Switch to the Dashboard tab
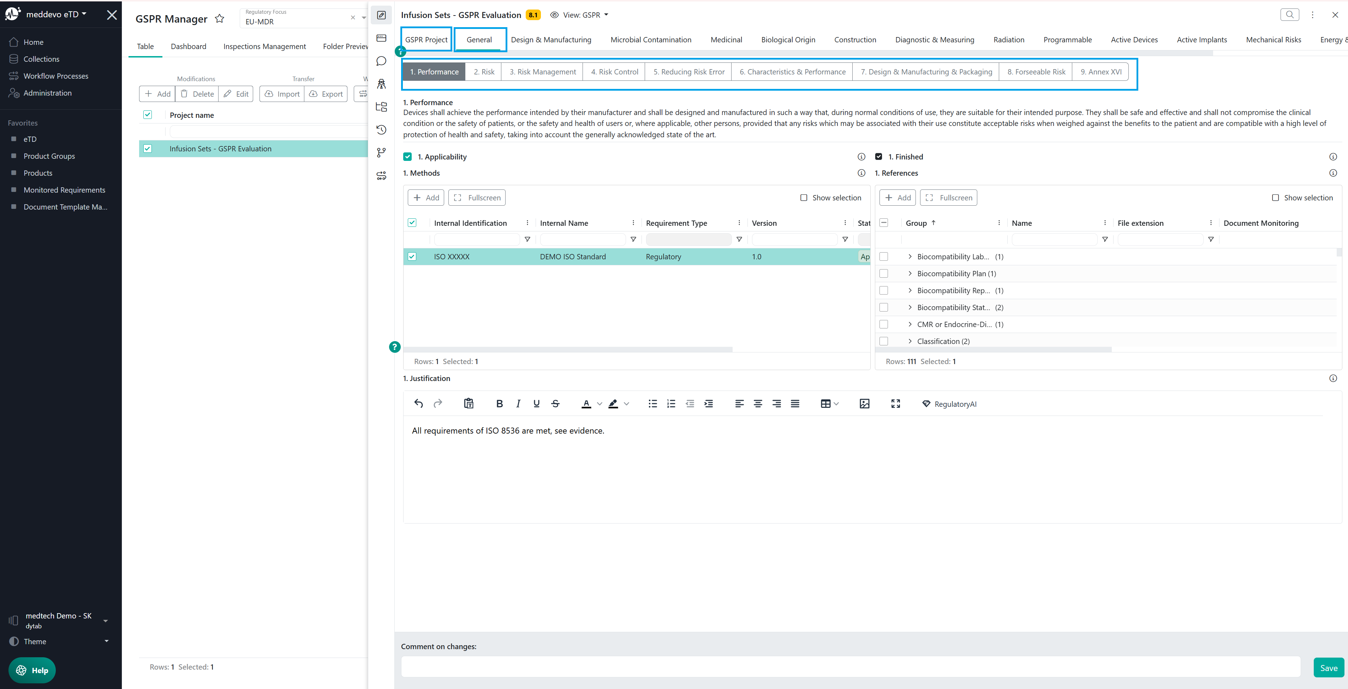Screen dimensions: 1348x689 (189, 47)
